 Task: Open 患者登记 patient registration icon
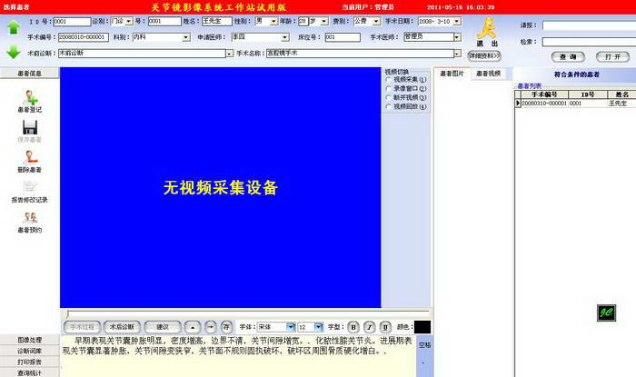[x=30, y=97]
